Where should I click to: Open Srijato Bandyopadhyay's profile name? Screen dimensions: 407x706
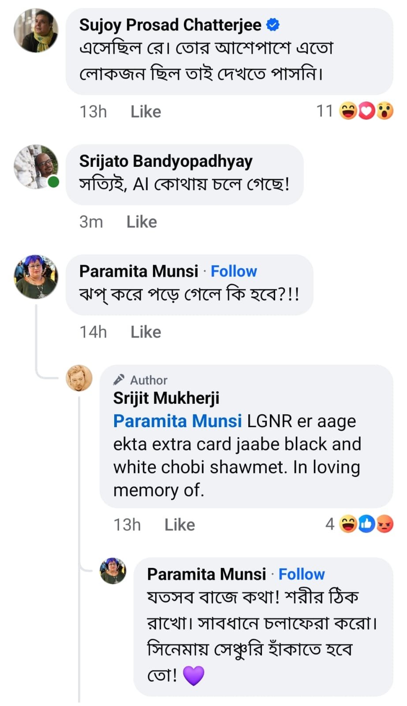(x=166, y=161)
